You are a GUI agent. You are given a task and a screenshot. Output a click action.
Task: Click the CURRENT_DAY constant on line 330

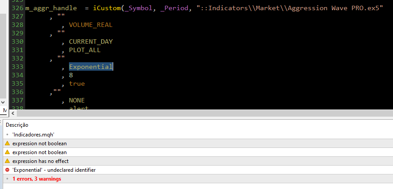(91, 42)
